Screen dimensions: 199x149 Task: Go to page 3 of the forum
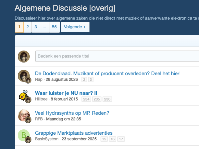pyautogui.click(x=36, y=27)
